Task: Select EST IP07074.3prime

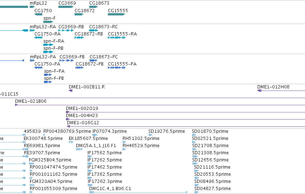Action: click(x=110, y=131)
